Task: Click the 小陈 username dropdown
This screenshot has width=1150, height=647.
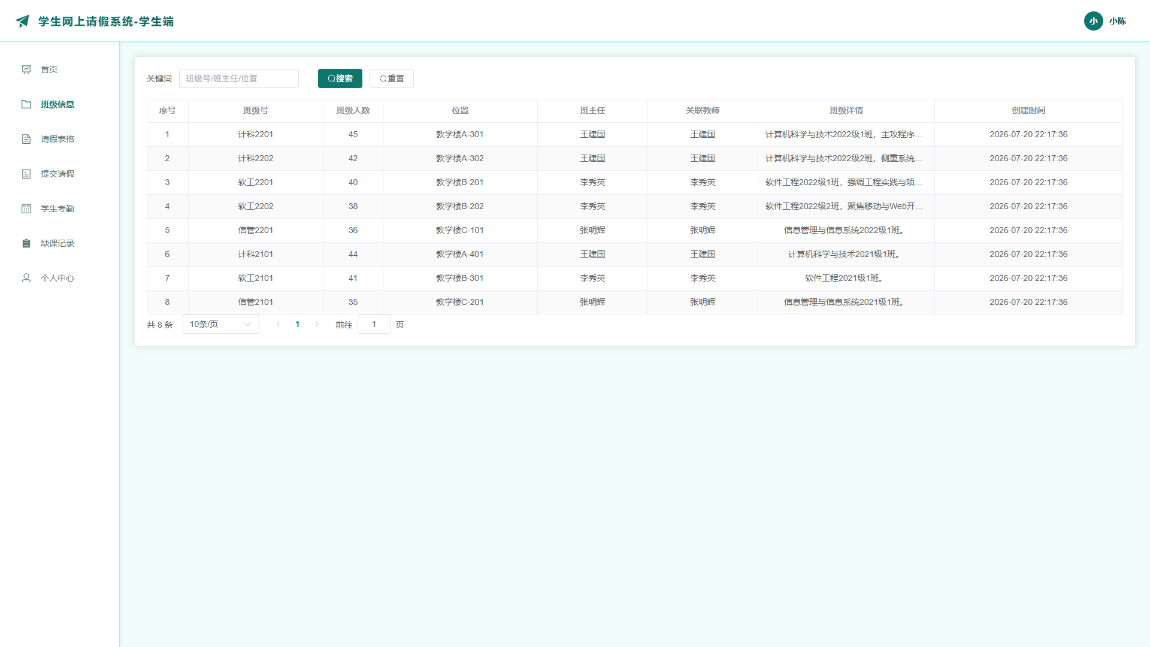Action: point(1117,21)
